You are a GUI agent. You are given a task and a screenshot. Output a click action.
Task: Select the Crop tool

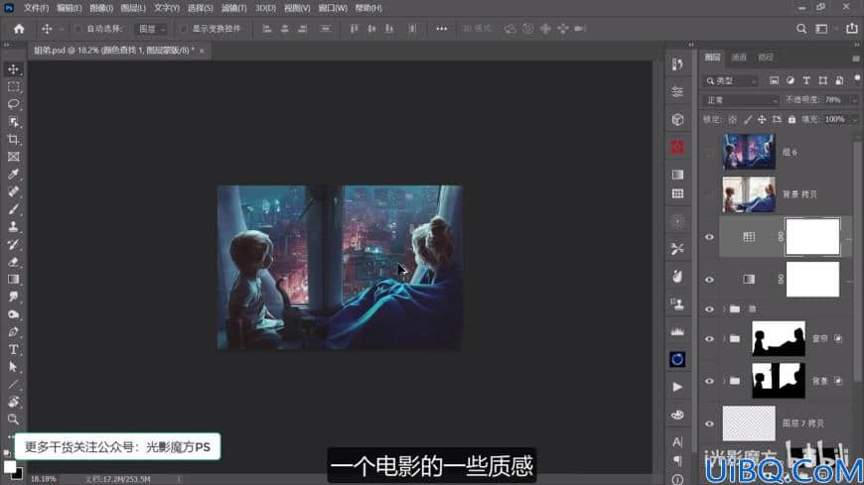click(x=13, y=139)
